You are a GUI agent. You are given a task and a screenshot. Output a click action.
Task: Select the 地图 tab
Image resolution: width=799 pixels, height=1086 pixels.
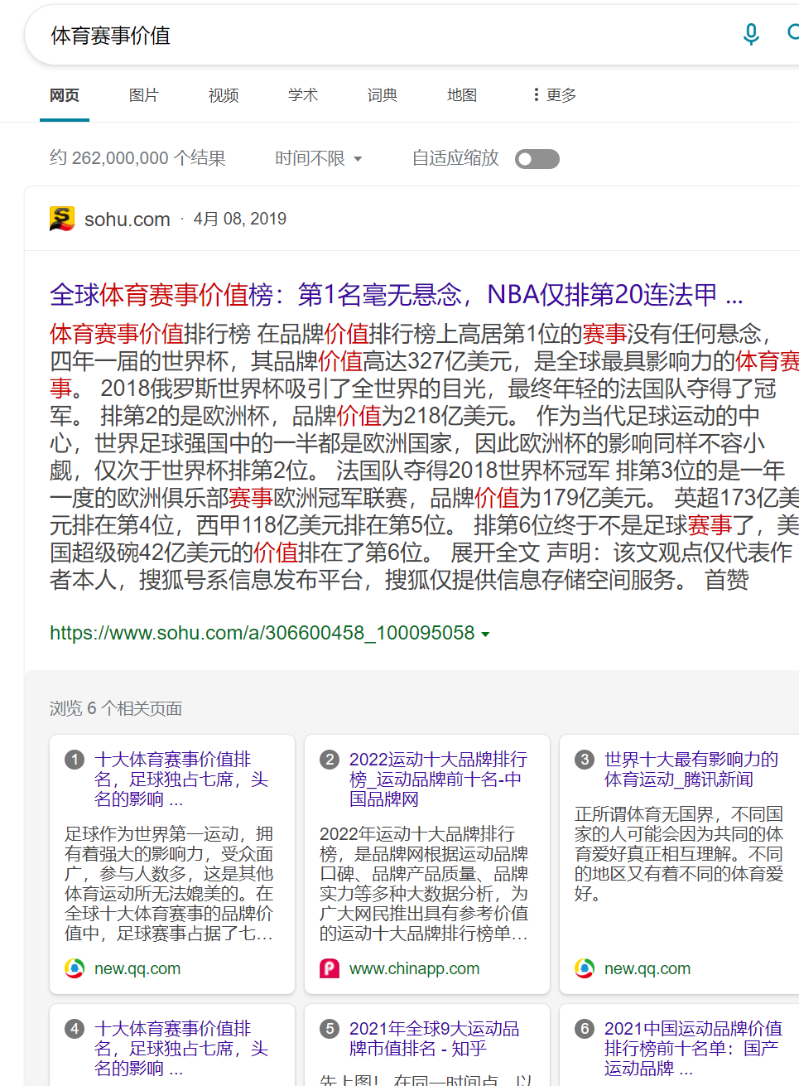(461, 95)
